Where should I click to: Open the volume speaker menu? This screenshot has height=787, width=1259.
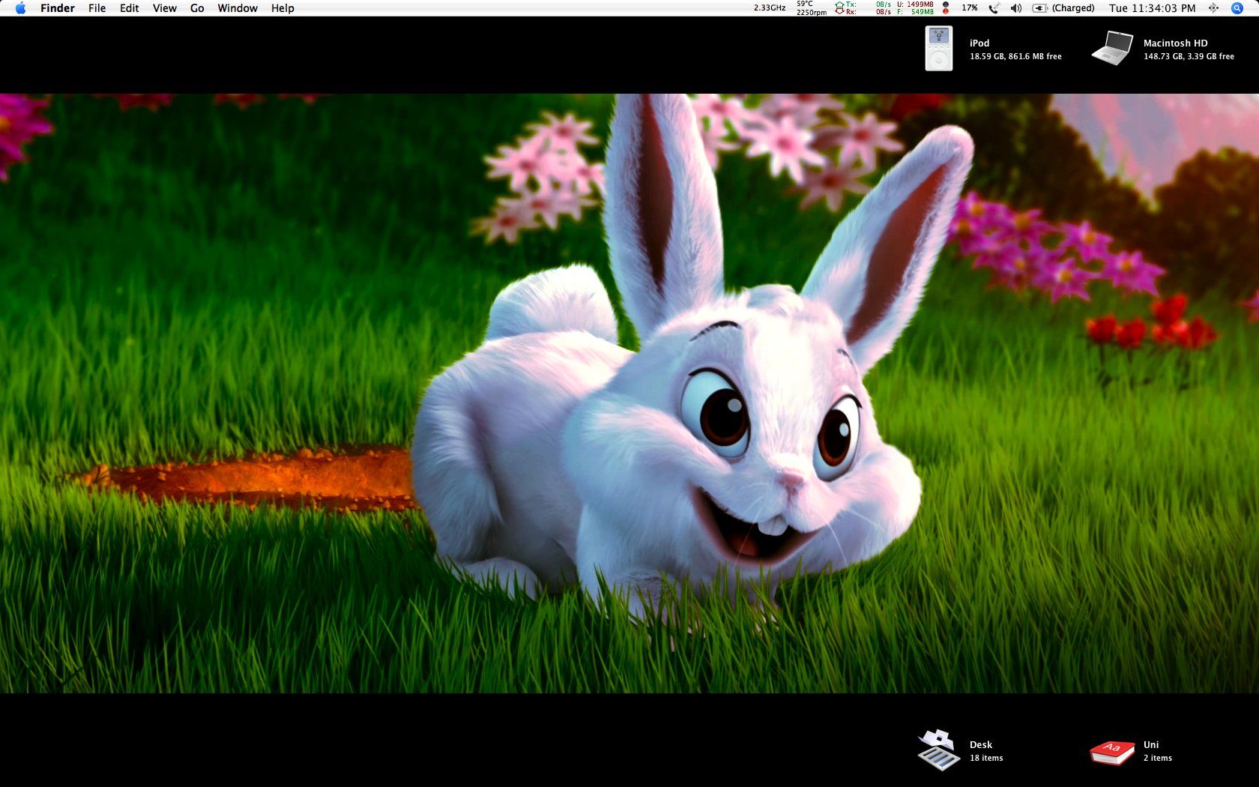[1016, 8]
